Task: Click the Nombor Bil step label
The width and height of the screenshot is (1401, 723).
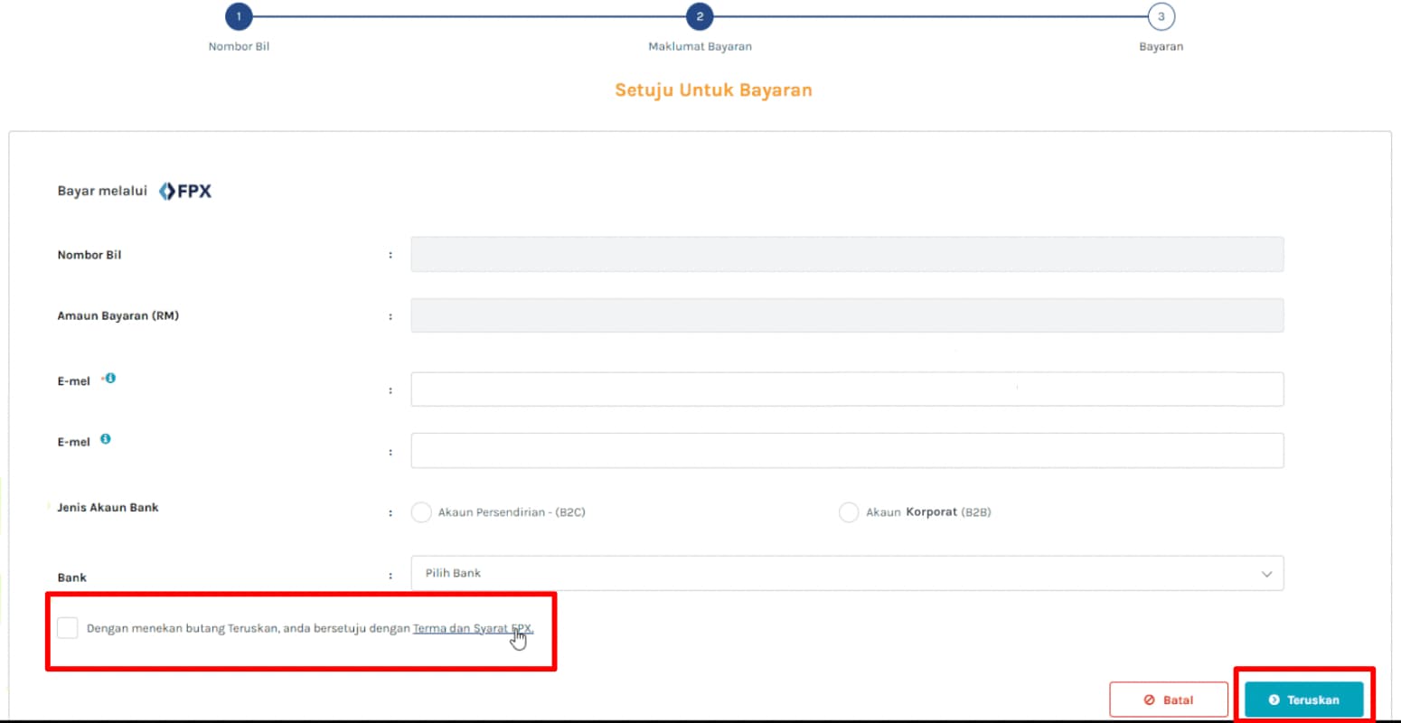Action: point(239,46)
